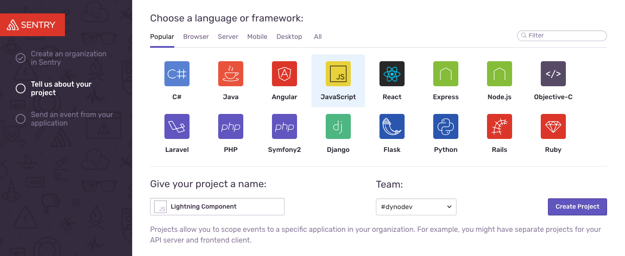Viewport: 625px width, 256px height.
Task: Edit the project name Lightning Component field
Action: [217, 207]
